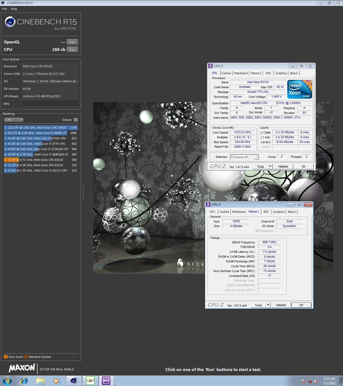Switch to About tab in lower CPU-Z
343x386 pixels.
point(292,212)
